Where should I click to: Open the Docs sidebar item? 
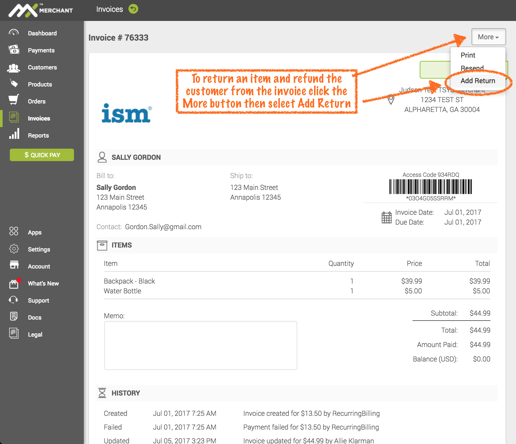point(35,318)
